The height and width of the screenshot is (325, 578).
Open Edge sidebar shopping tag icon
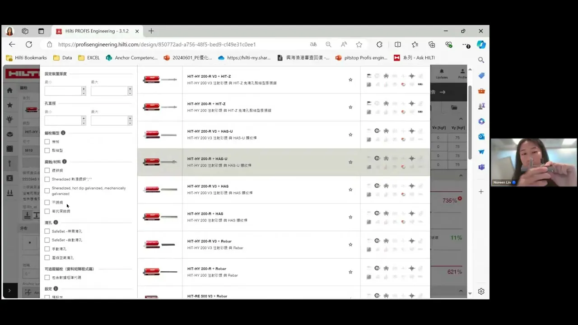(481, 75)
